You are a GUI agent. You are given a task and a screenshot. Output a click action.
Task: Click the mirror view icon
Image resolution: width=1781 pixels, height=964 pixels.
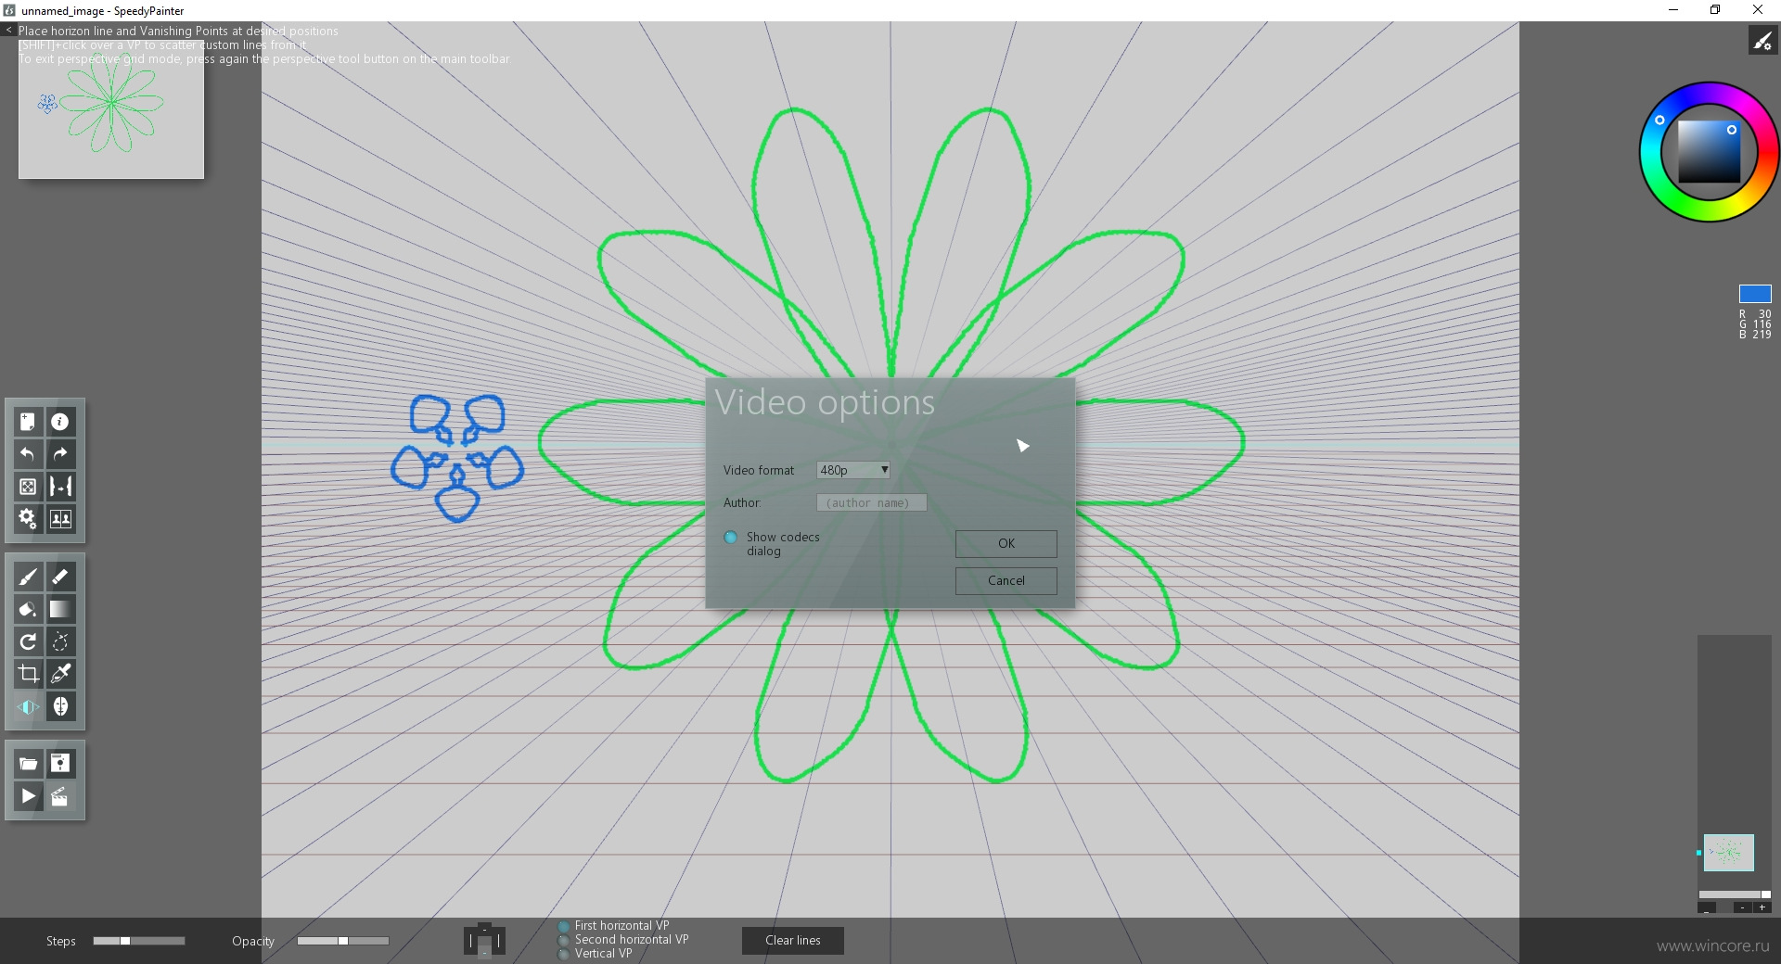click(60, 487)
